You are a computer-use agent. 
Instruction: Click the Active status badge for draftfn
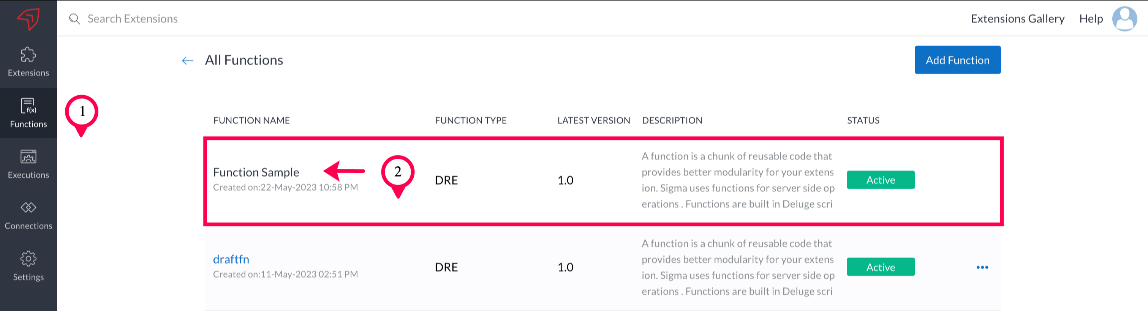coord(880,267)
